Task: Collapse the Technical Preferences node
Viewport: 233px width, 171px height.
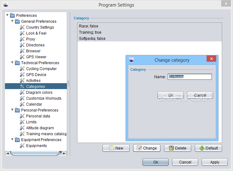Action: point(12,62)
